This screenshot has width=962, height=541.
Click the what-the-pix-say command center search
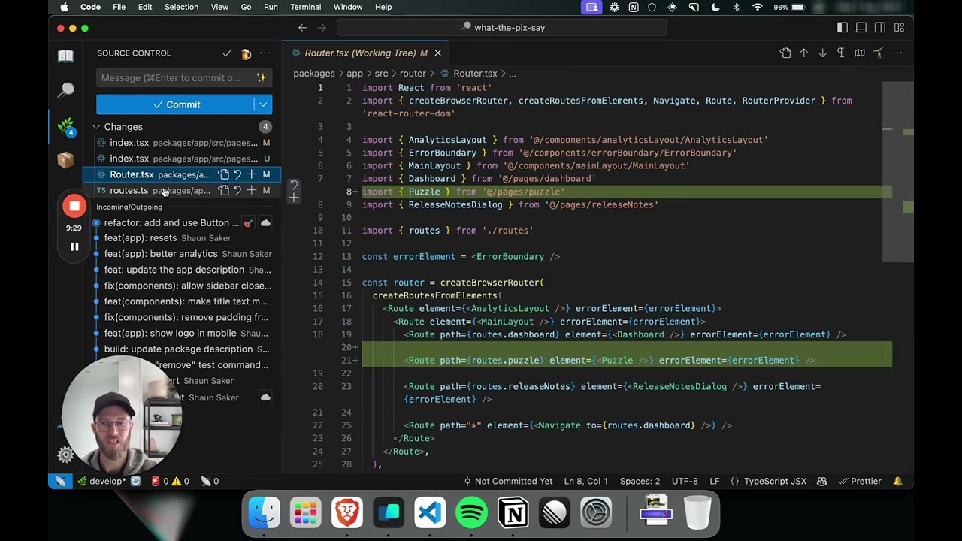click(502, 28)
